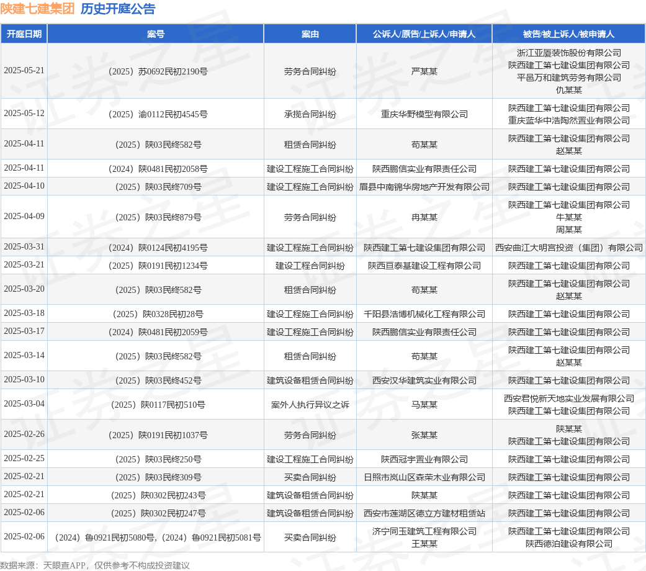Click case number (2025)陕03民终879号
The width and height of the screenshot is (646, 571).
(x=158, y=217)
